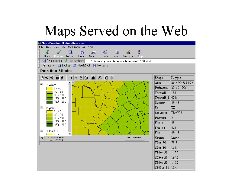Enable the 10 years layer checkbox
232x174 pixels.
click(x=42, y=130)
